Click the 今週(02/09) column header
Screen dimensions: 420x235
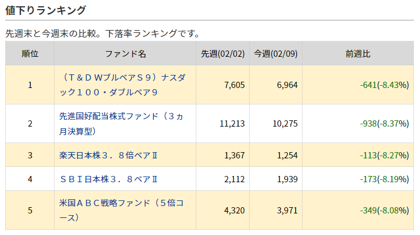pyautogui.click(x=276, y=53)
